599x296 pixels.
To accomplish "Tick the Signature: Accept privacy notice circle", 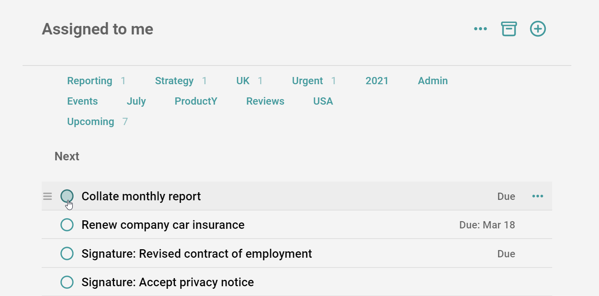I will pos(67,282).
